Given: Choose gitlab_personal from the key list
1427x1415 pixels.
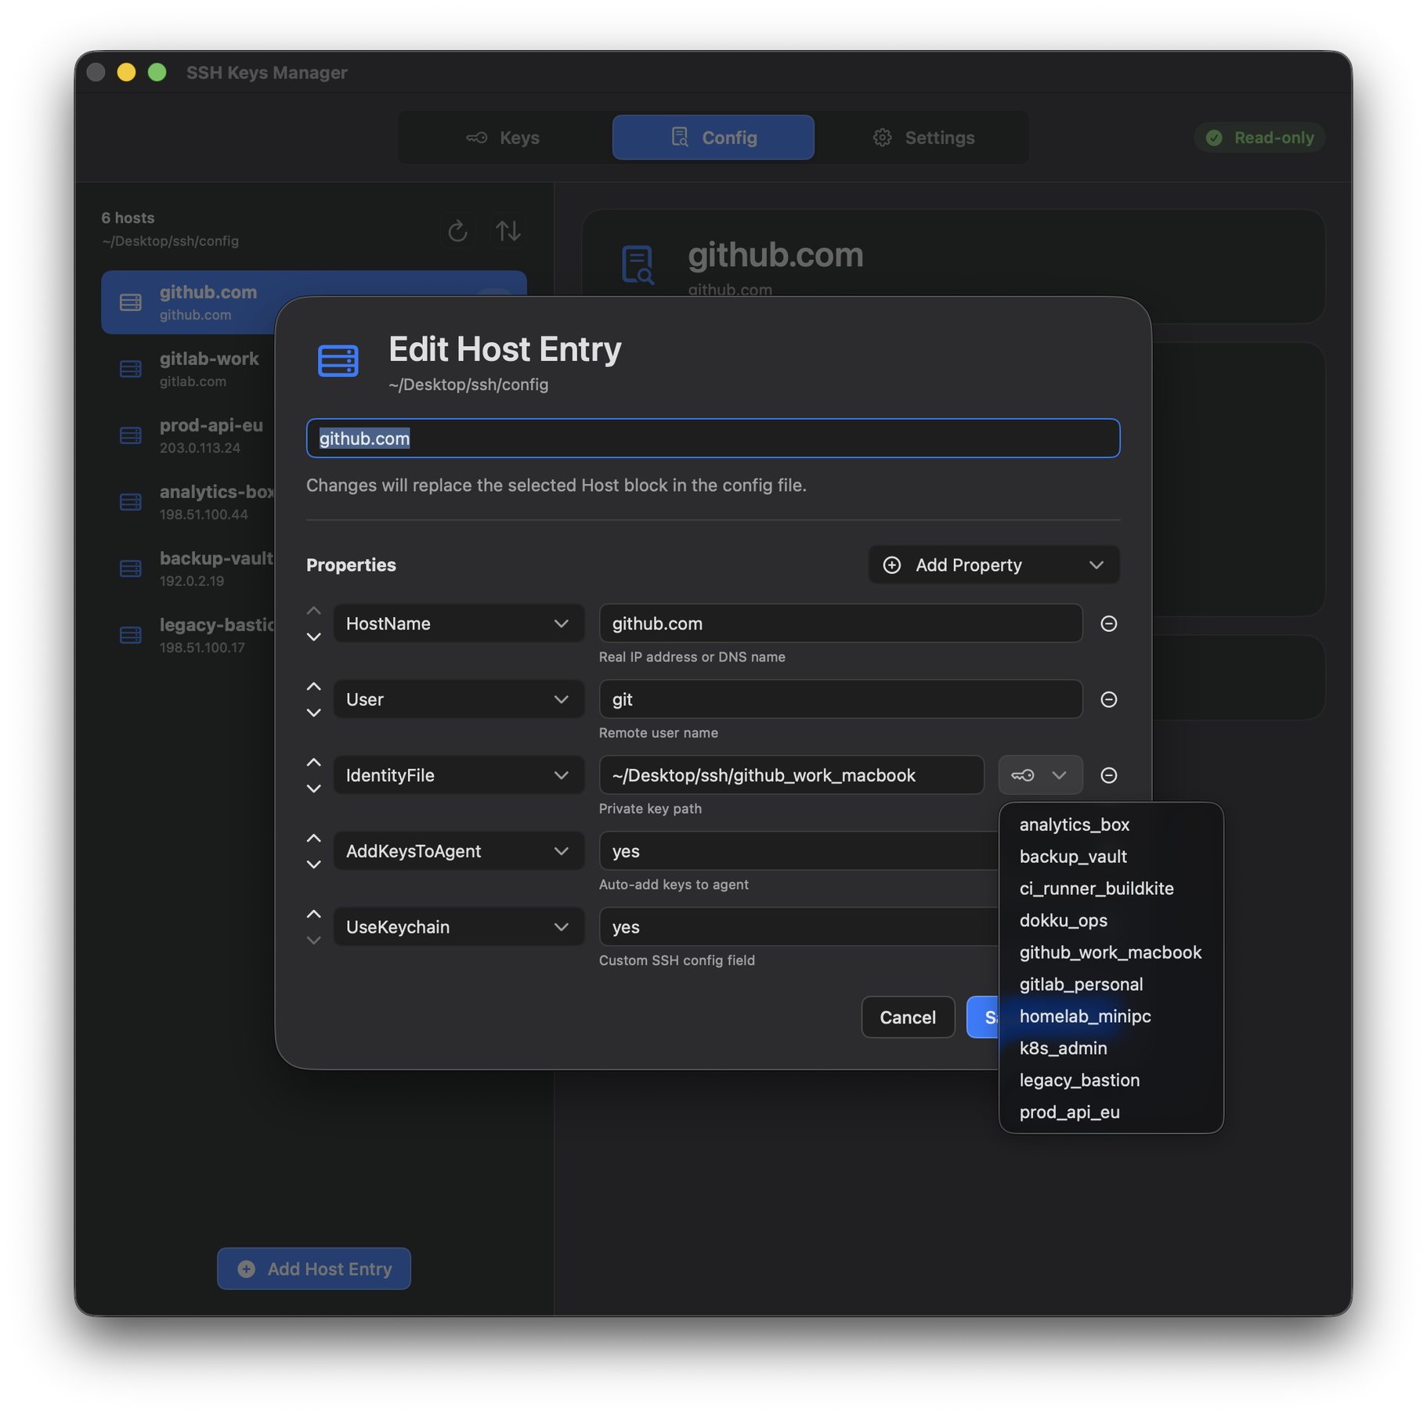Looking at the screenshot, I should pos(1111,984).
